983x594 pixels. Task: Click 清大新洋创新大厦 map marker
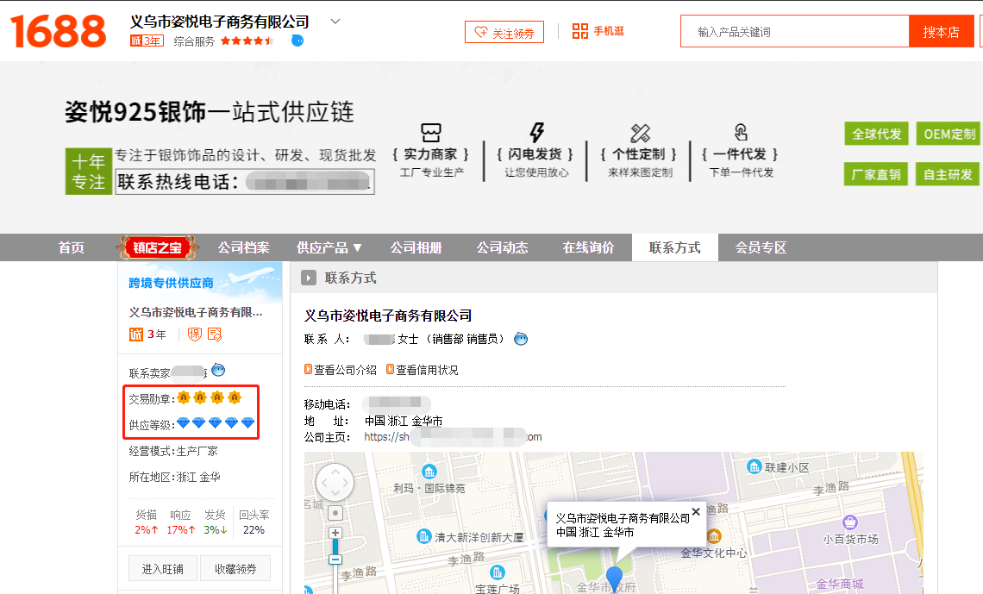[424, 536]
